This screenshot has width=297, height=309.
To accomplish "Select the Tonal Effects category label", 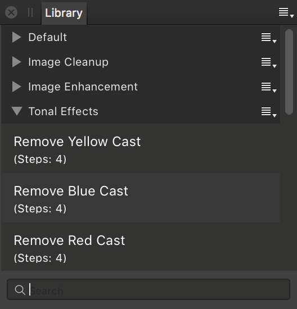I will 64,111.
